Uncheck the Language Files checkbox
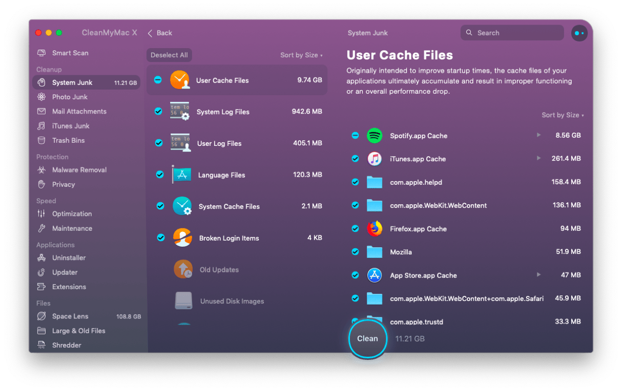The height and width of the screenshot is (389, 623). [160, 175]
